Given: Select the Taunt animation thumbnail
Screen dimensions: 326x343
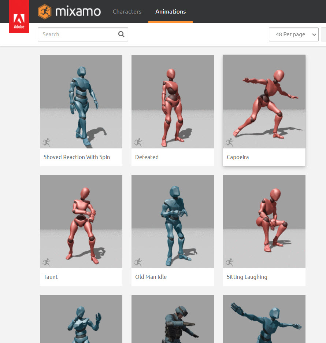Looking at the screenshot, I should (x=81, y=222).
